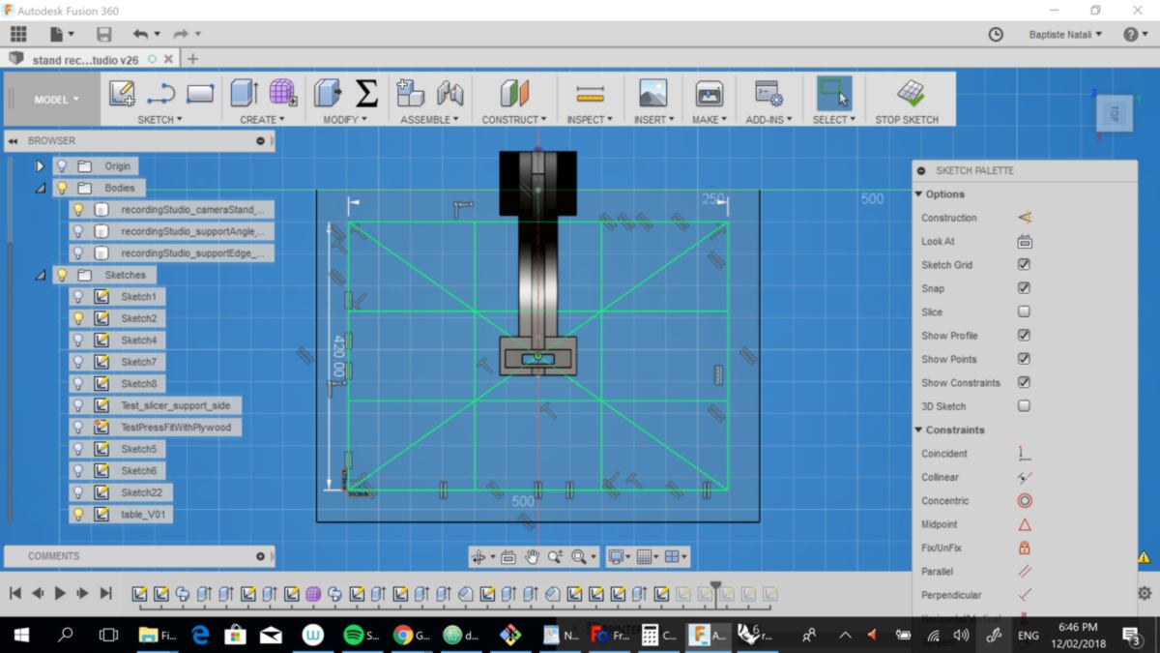1160x653 pixels.
Task: Open the MODIFY menu
Action: pos(345,120)
